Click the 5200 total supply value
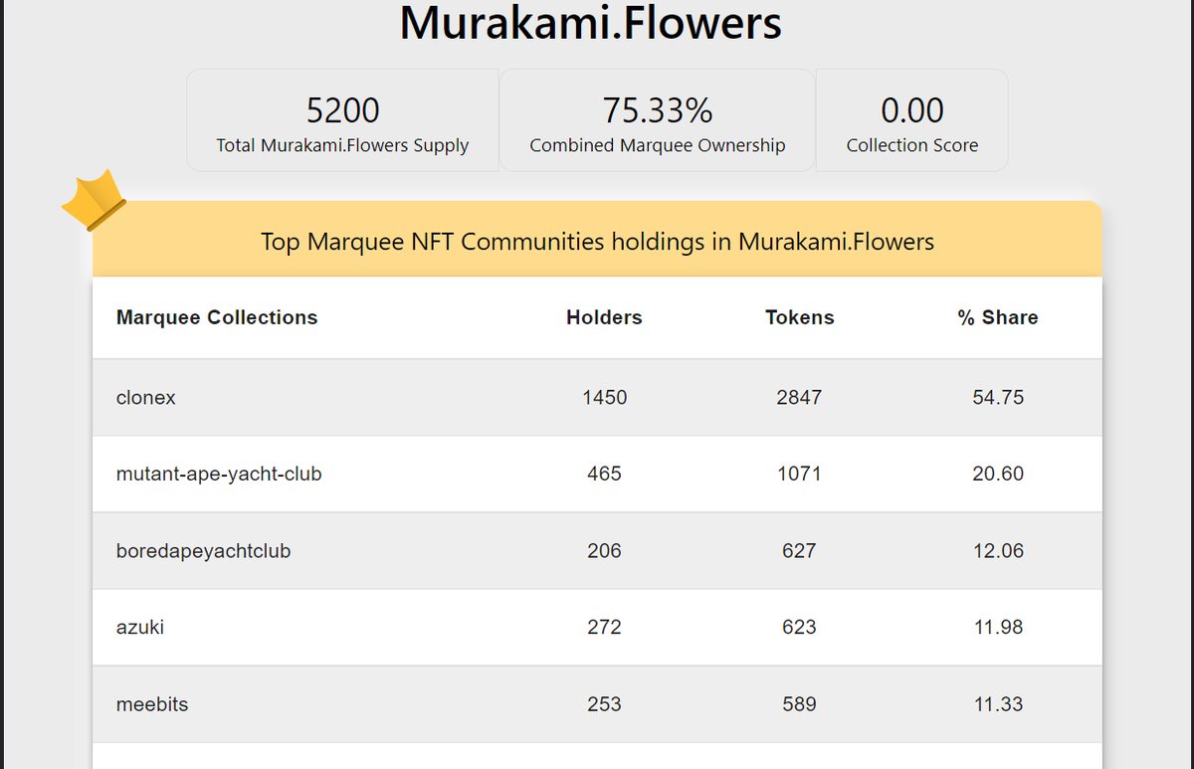This screenshot has height=769, width=1194. pos(342,110)
